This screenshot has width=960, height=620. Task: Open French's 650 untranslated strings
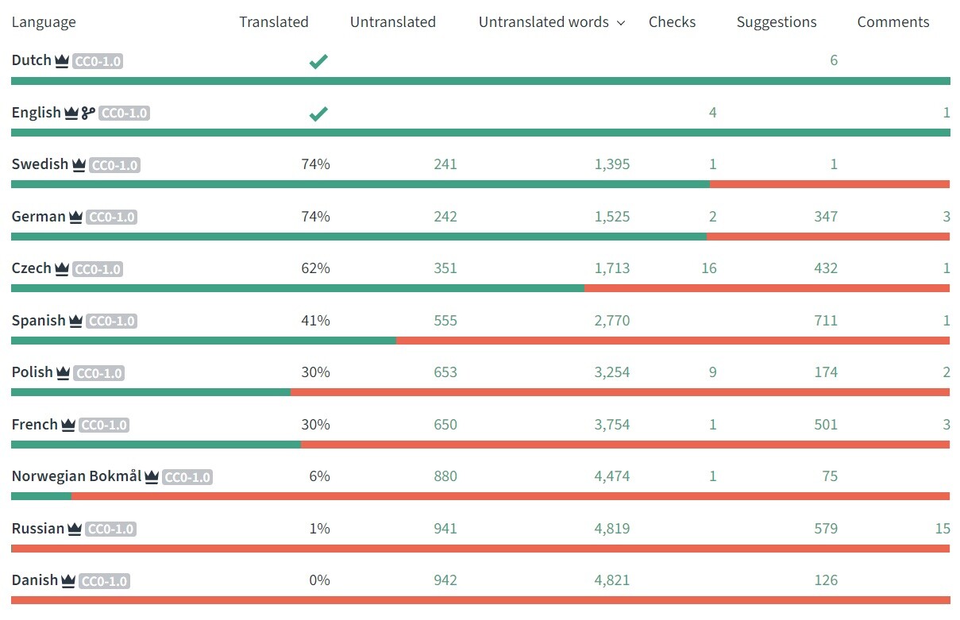(445, 425)
